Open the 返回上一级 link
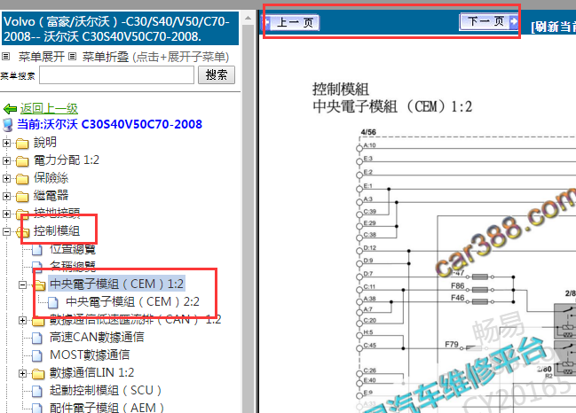This screenshot has width=576, height=413. point(49,109)
